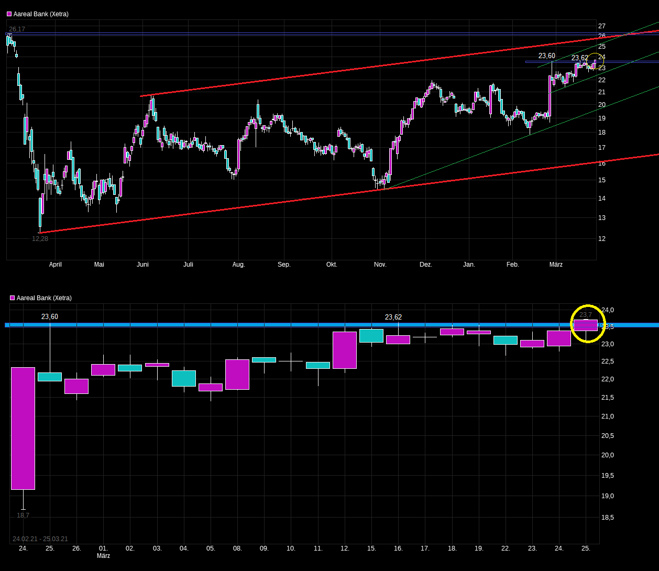
Task: Click the 23,7 label inside yellow circle
Action: pos(586,315)
